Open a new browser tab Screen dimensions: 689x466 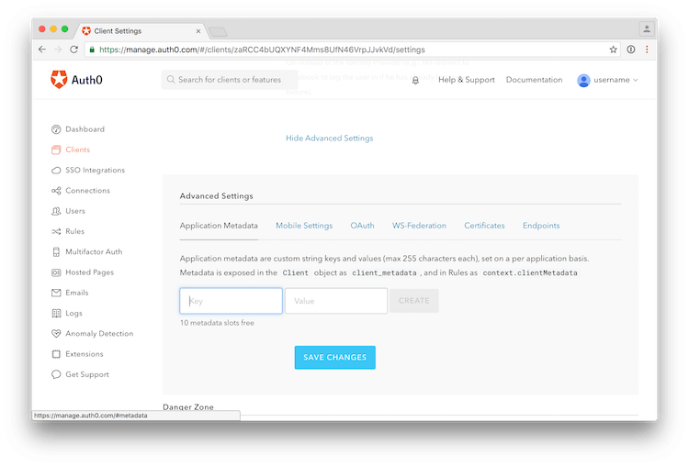point(218,31)
